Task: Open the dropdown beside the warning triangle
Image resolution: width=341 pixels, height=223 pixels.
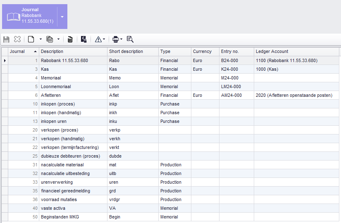Action: [x=104, y=39]
